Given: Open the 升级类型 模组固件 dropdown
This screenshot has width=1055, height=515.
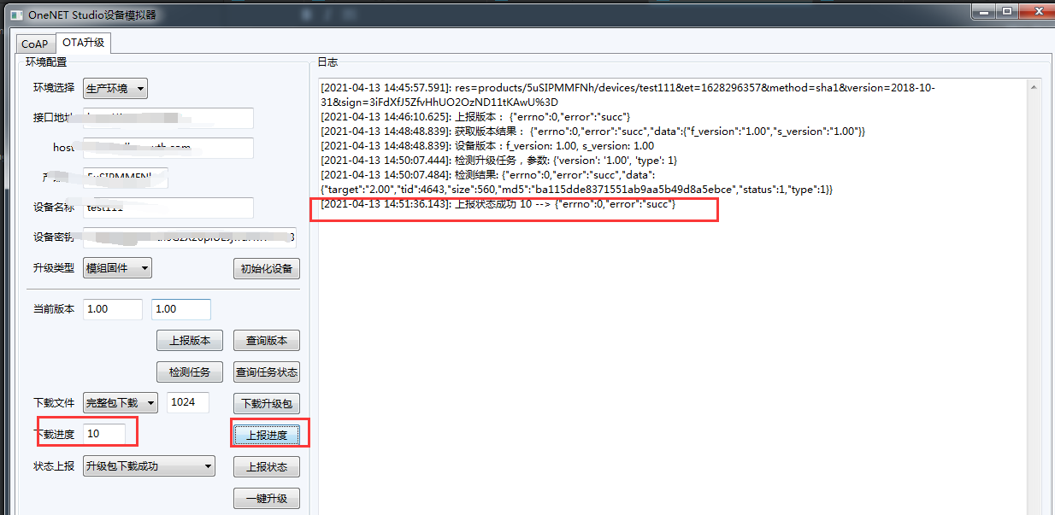Looking at the screenshot, I should [117, 268].
